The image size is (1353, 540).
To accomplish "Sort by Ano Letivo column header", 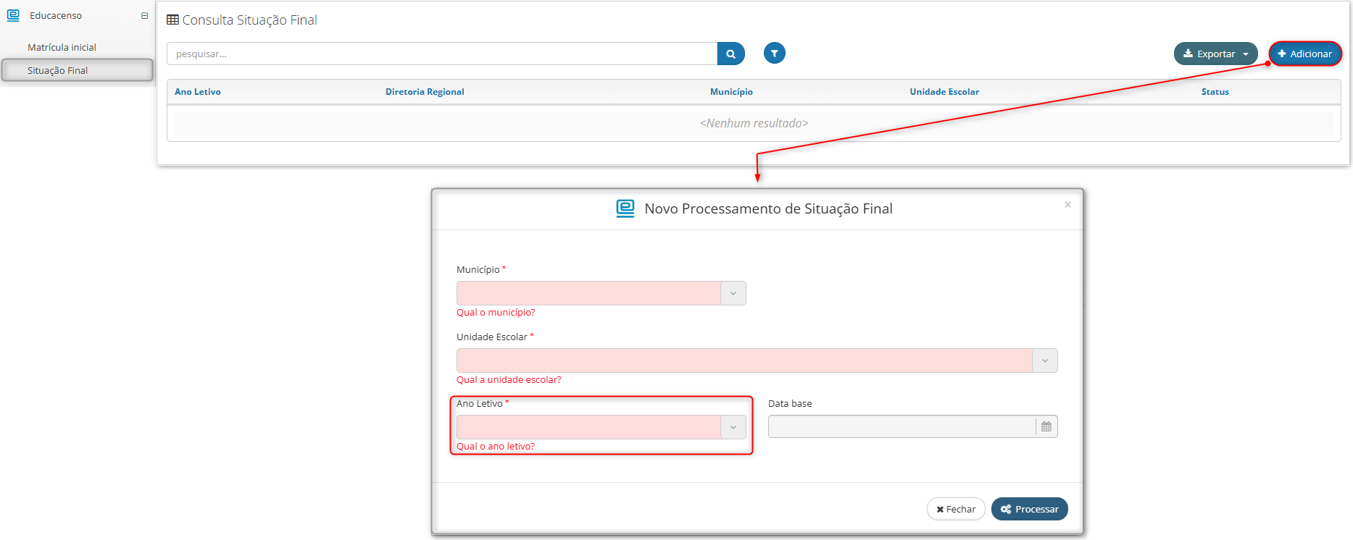I will [198, 92].
